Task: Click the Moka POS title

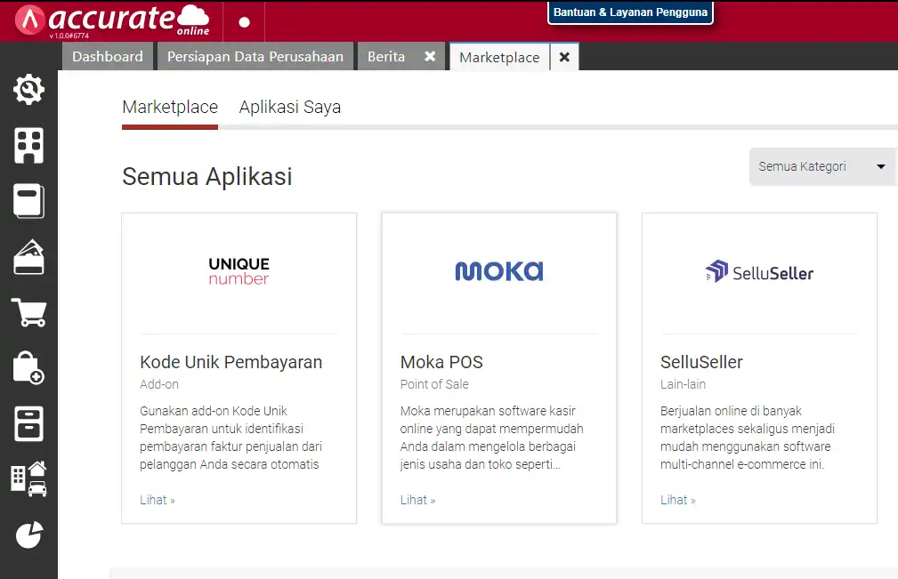Action: pos(441,362)
